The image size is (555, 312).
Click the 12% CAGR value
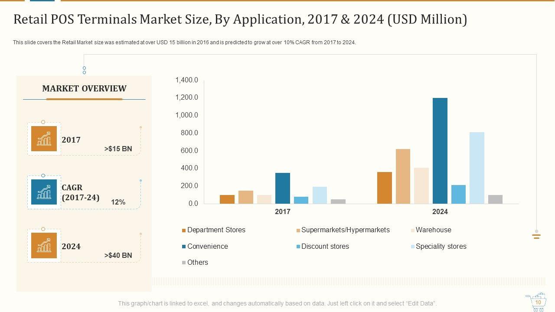(x=118, y=202)
